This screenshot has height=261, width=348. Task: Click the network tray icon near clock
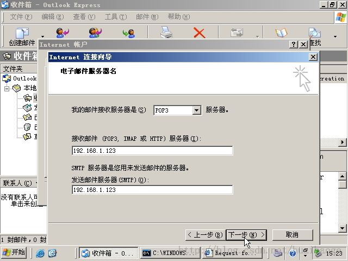point(319,253)
